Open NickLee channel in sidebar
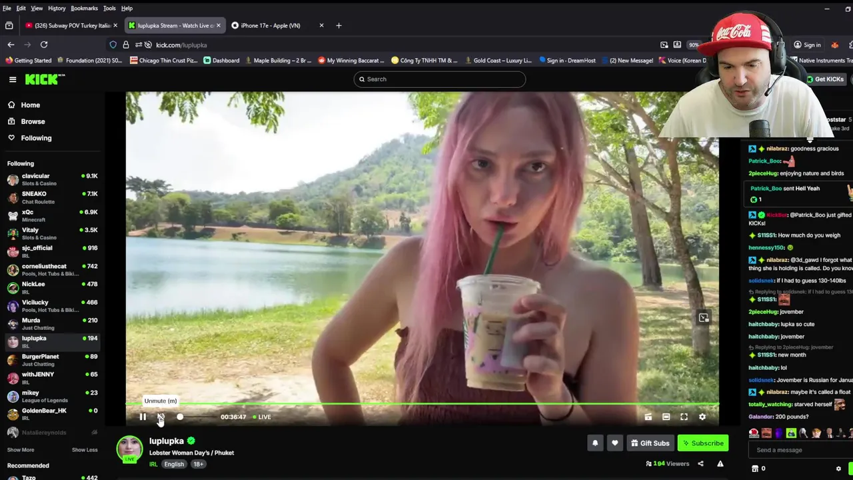The width and height of the screenshot is (853, 480). pyautogui.click(x=52, y=287)
